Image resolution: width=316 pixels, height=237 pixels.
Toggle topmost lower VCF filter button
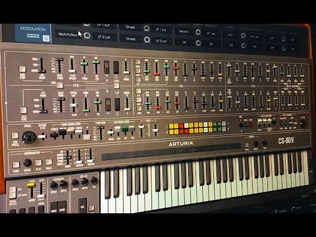(138, 91)
